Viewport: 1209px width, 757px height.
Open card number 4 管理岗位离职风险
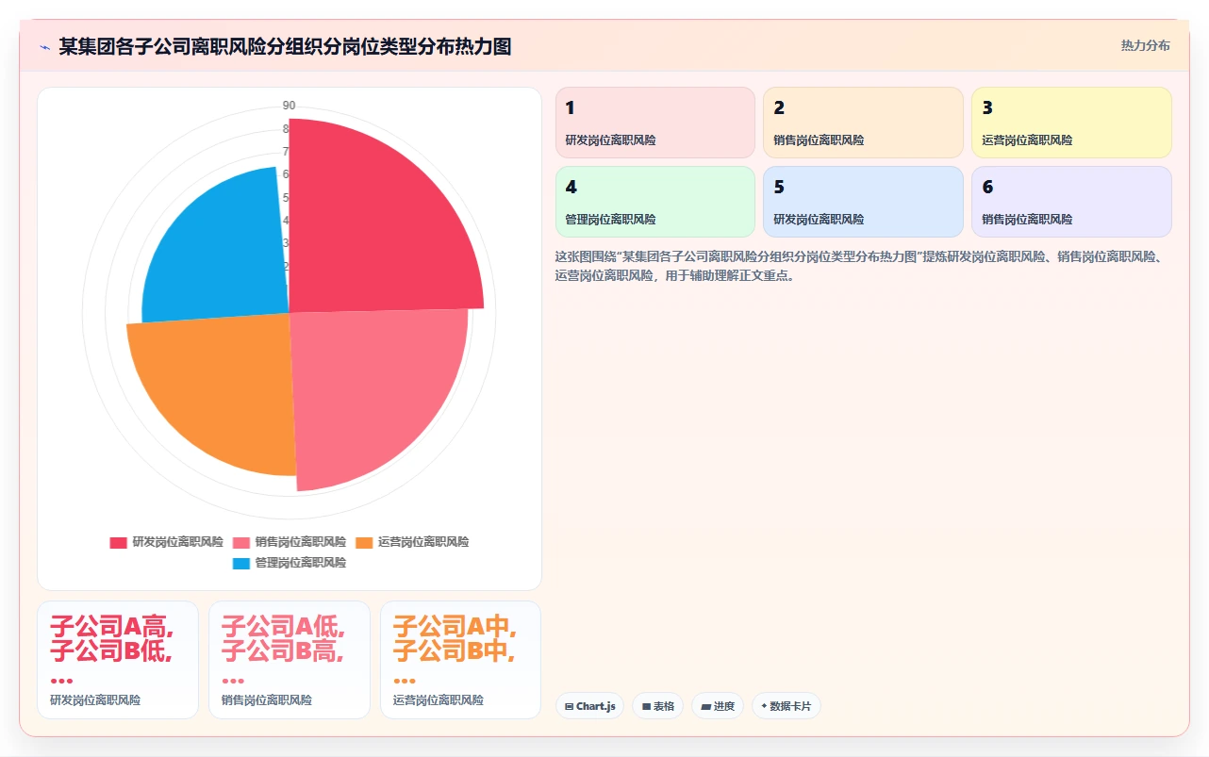click(655, 202)
